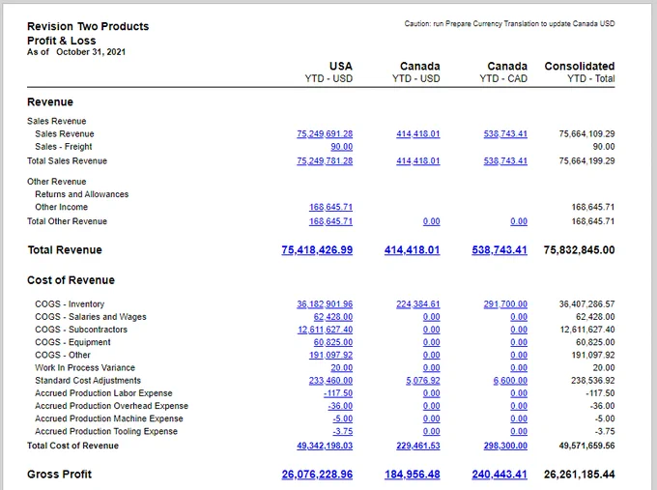This screenshot has width=657, height=490.
Task: Click Accrued Production Machine Expense -5.00
Action: pyautogui.click(x=343, y=418)
